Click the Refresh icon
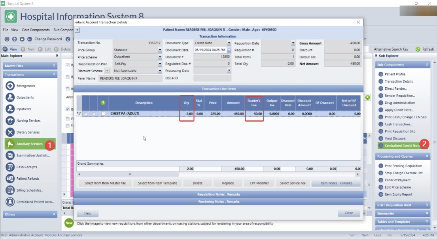This screenshot has height=239, width=437. (x=418, y=49)
